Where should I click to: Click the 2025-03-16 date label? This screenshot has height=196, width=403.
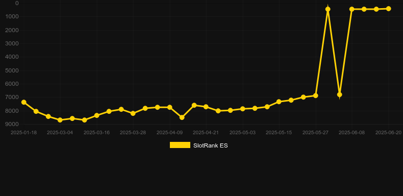pos(96,133)
